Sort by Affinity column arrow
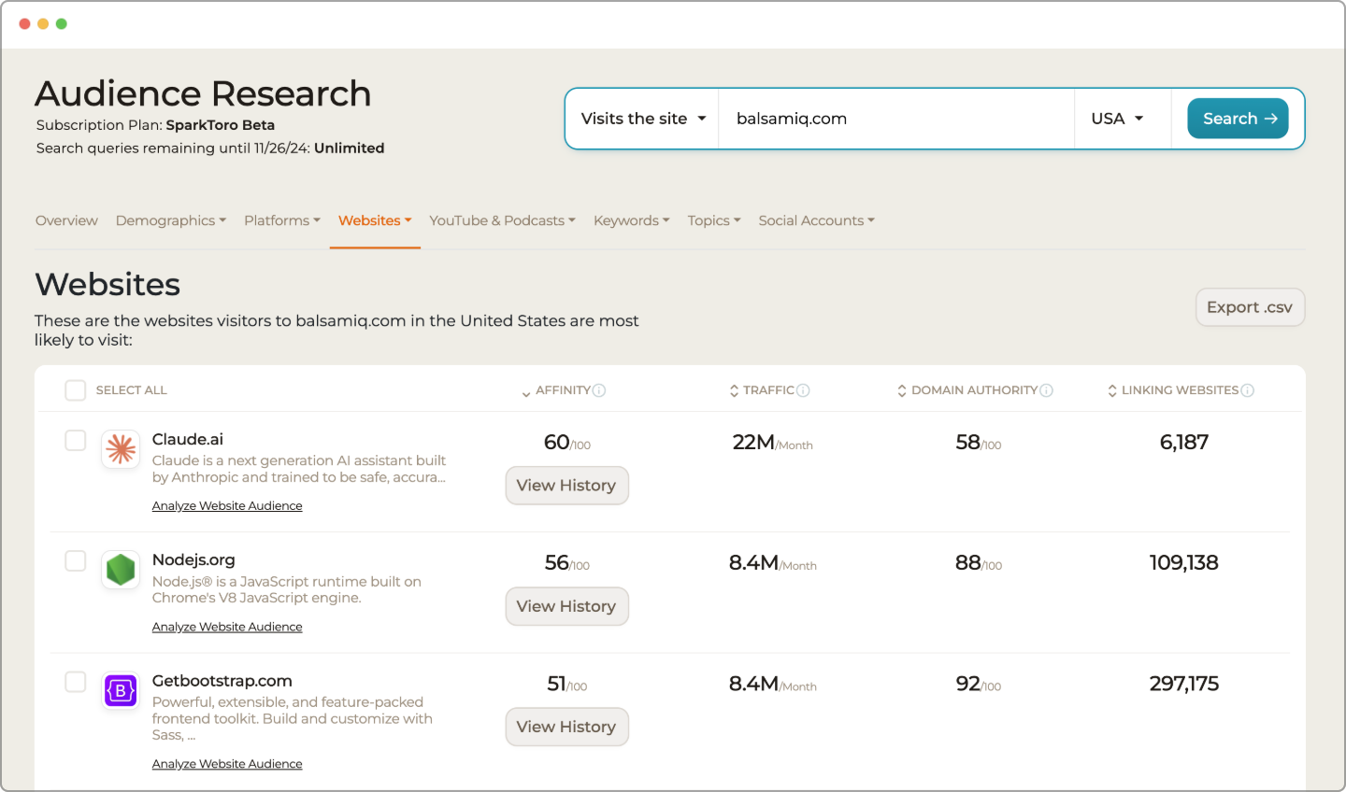The image size is (1346, 792). click(526, 392)
